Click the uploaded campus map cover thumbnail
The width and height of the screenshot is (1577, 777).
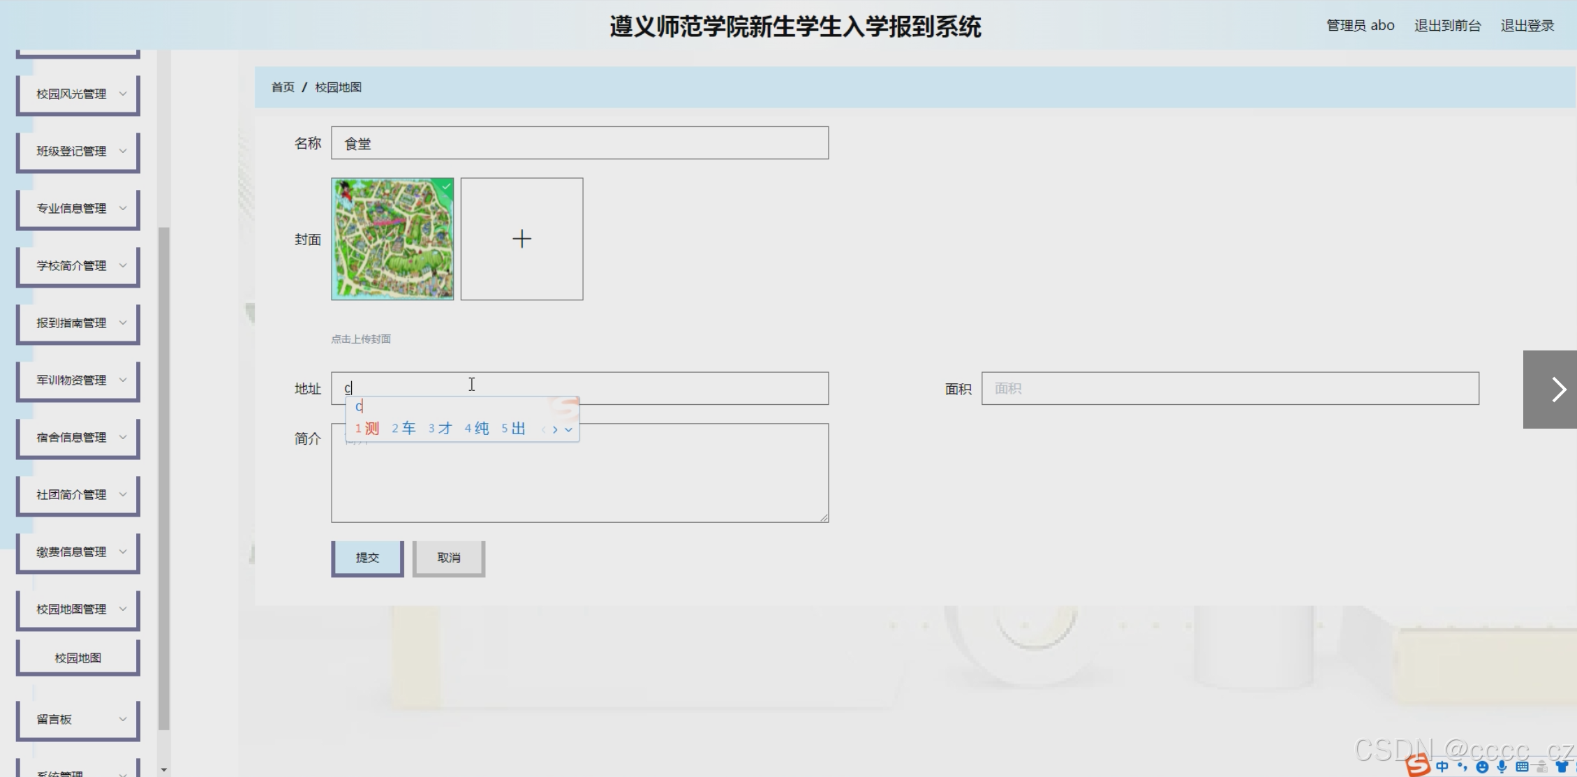click(x=392, y=239)
